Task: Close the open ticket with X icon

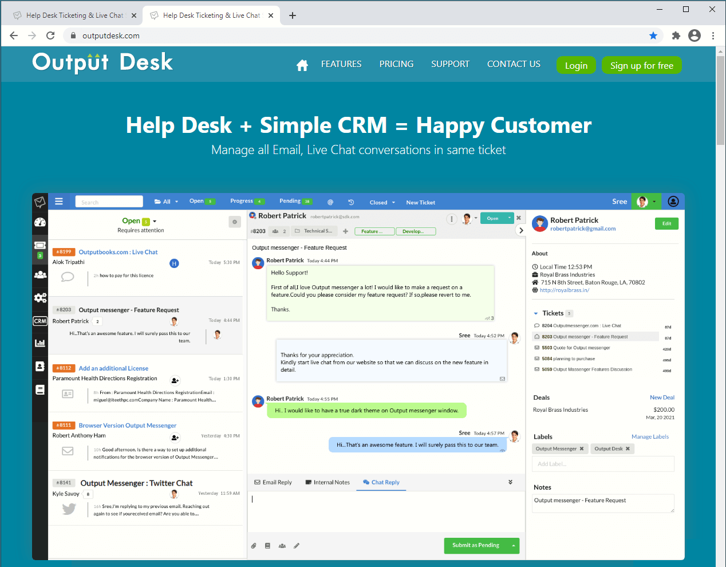Action: click(x=519, y=218)
